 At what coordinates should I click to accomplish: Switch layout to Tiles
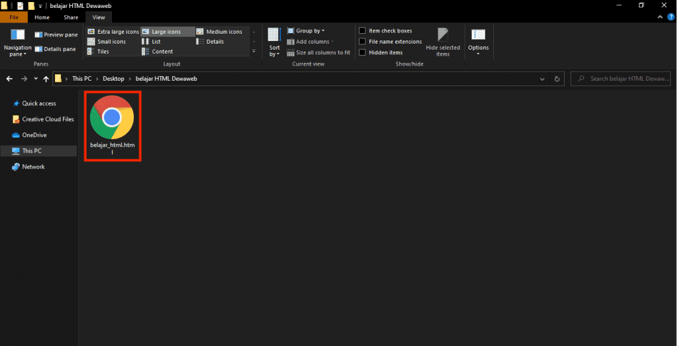(99, 52)
